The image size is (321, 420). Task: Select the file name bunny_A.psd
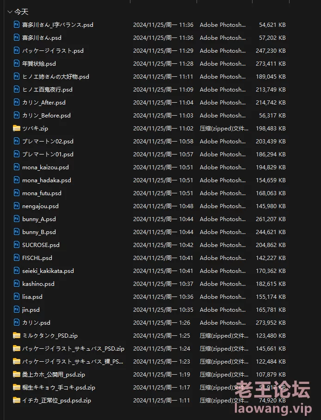pos(39,219)
